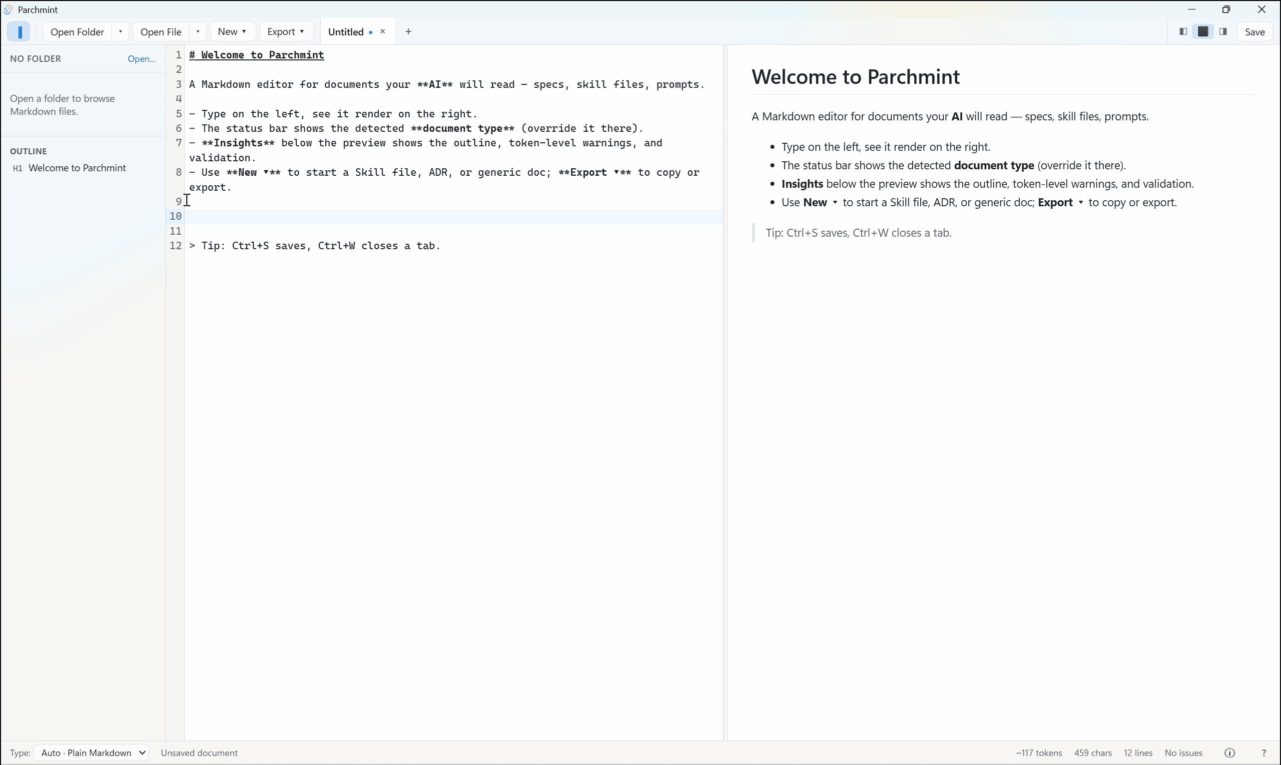Close the Untitled tab
This screenshot has width=1281, height=765.
[x=383, y=31]
